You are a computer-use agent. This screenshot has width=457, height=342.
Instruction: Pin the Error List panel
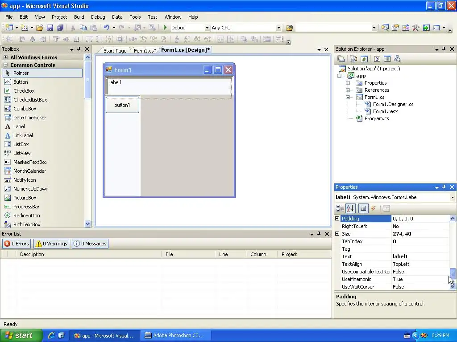coord(319,234)
